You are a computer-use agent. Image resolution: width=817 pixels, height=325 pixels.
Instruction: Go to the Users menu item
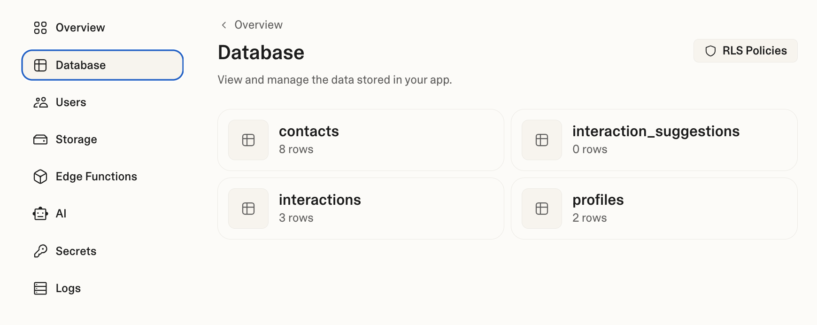pos(71,102)
